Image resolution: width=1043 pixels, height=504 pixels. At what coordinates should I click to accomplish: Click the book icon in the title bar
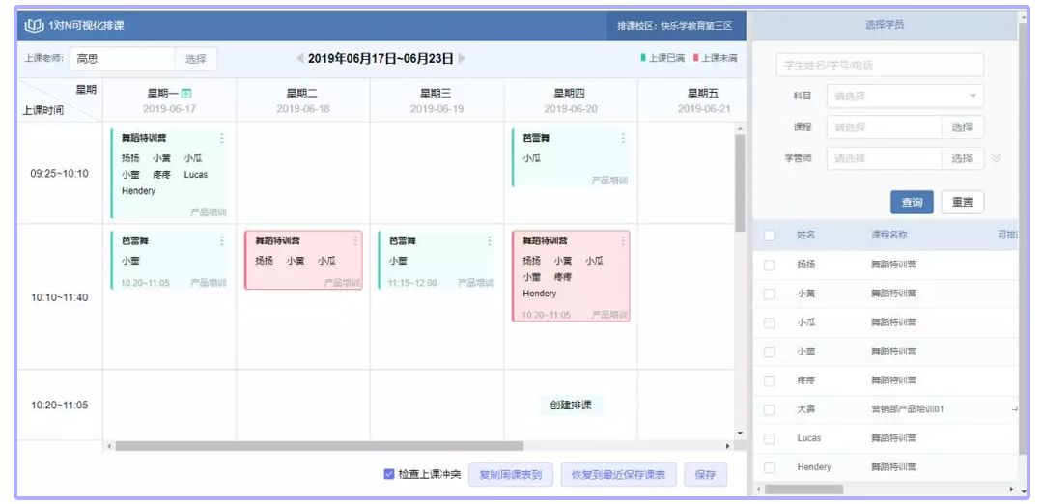(x=33, y=25)
